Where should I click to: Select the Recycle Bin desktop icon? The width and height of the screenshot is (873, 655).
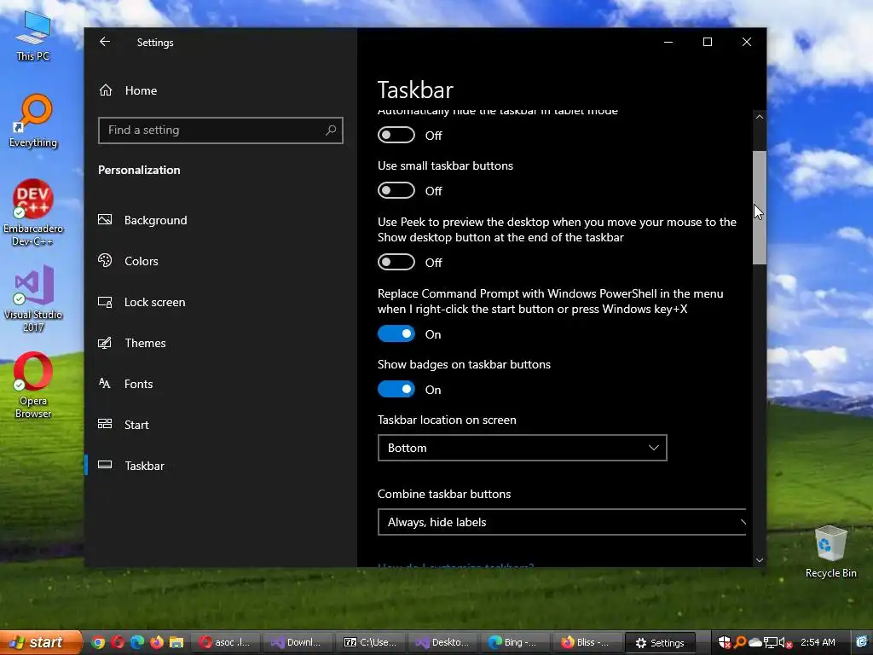tap(830, 552)
